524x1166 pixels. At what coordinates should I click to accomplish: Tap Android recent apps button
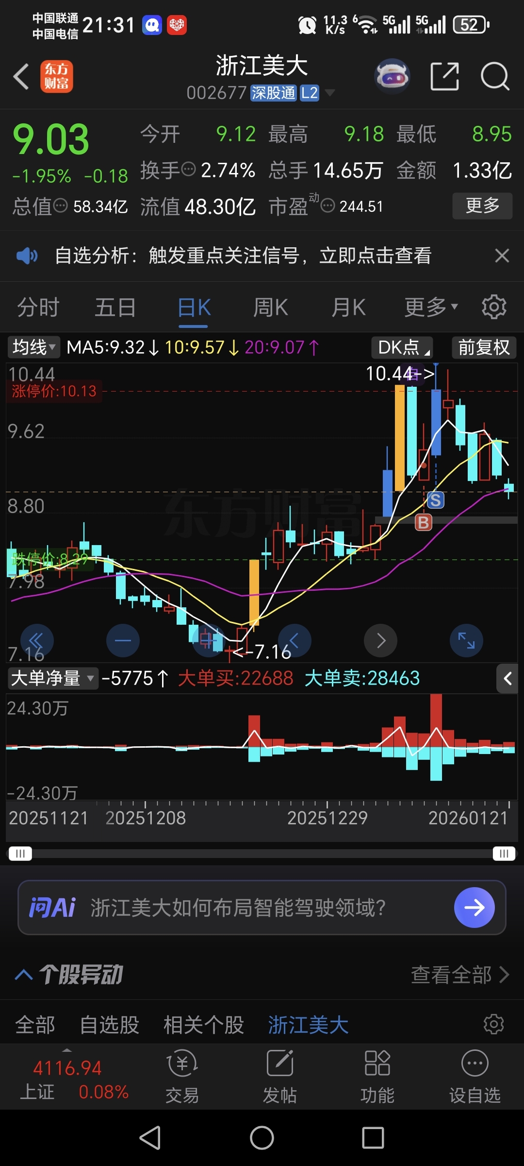373,1137
